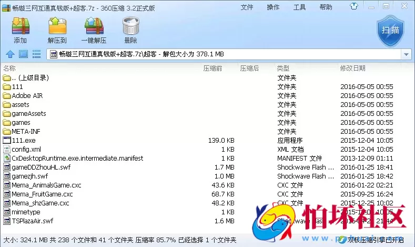The width and height of the screenshot is (415, 247).
Task: Click the Mema_AnimalsGame.cxc file icon
Action: click(7, 185)
